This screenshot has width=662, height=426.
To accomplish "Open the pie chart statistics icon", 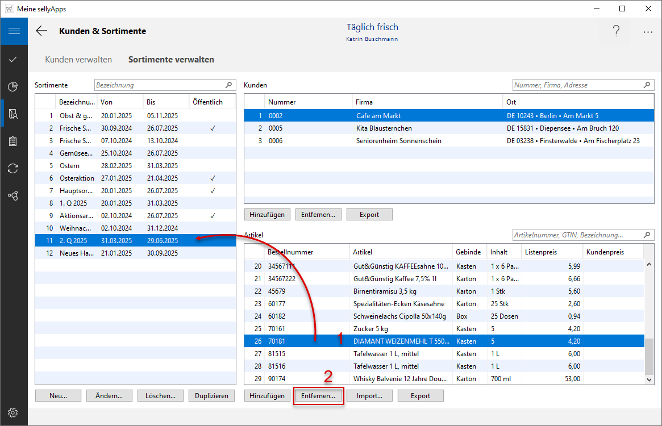I will point(14,86).
